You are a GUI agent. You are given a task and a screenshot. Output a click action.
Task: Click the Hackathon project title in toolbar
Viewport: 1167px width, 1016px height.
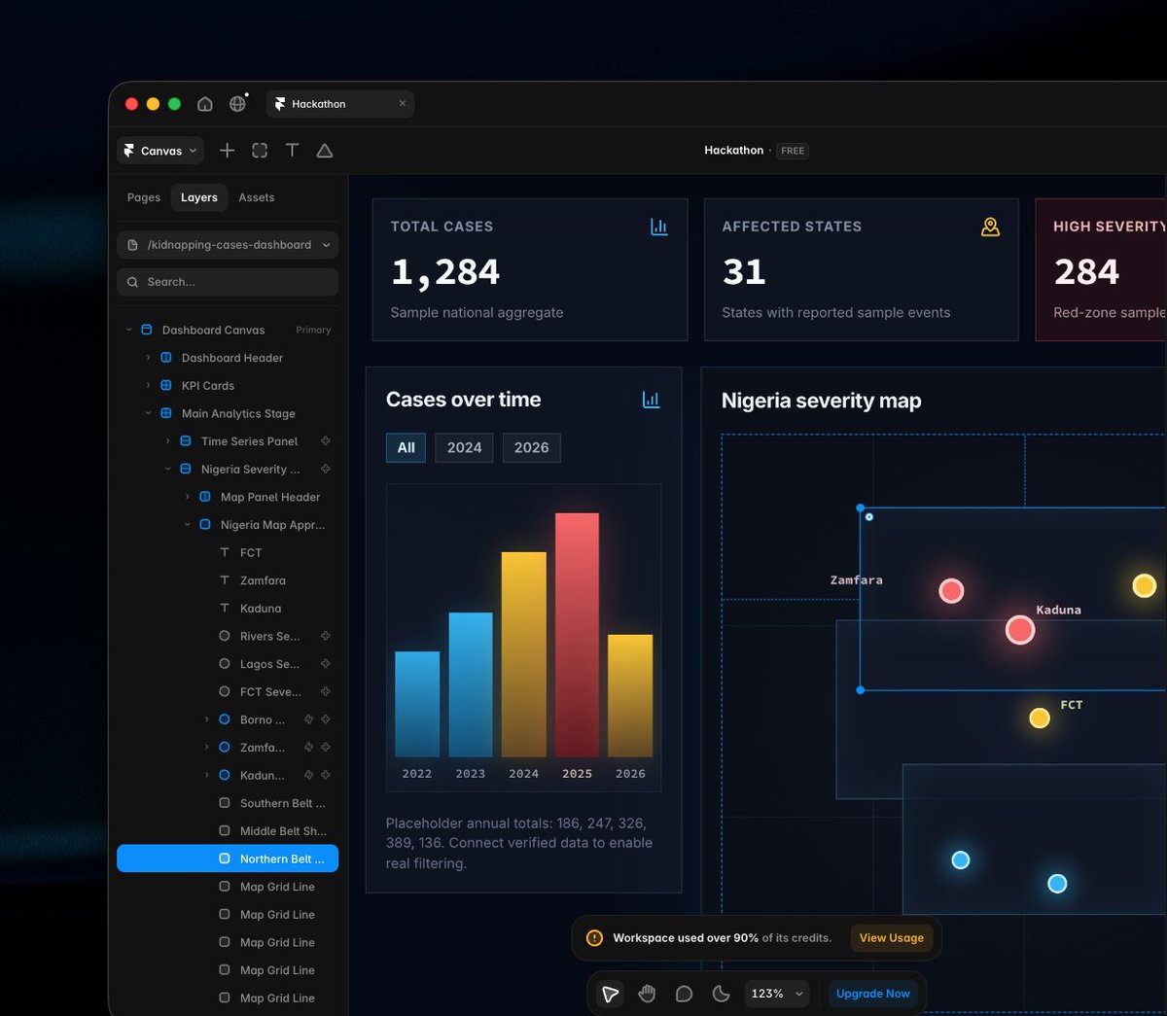pos(734,151)
